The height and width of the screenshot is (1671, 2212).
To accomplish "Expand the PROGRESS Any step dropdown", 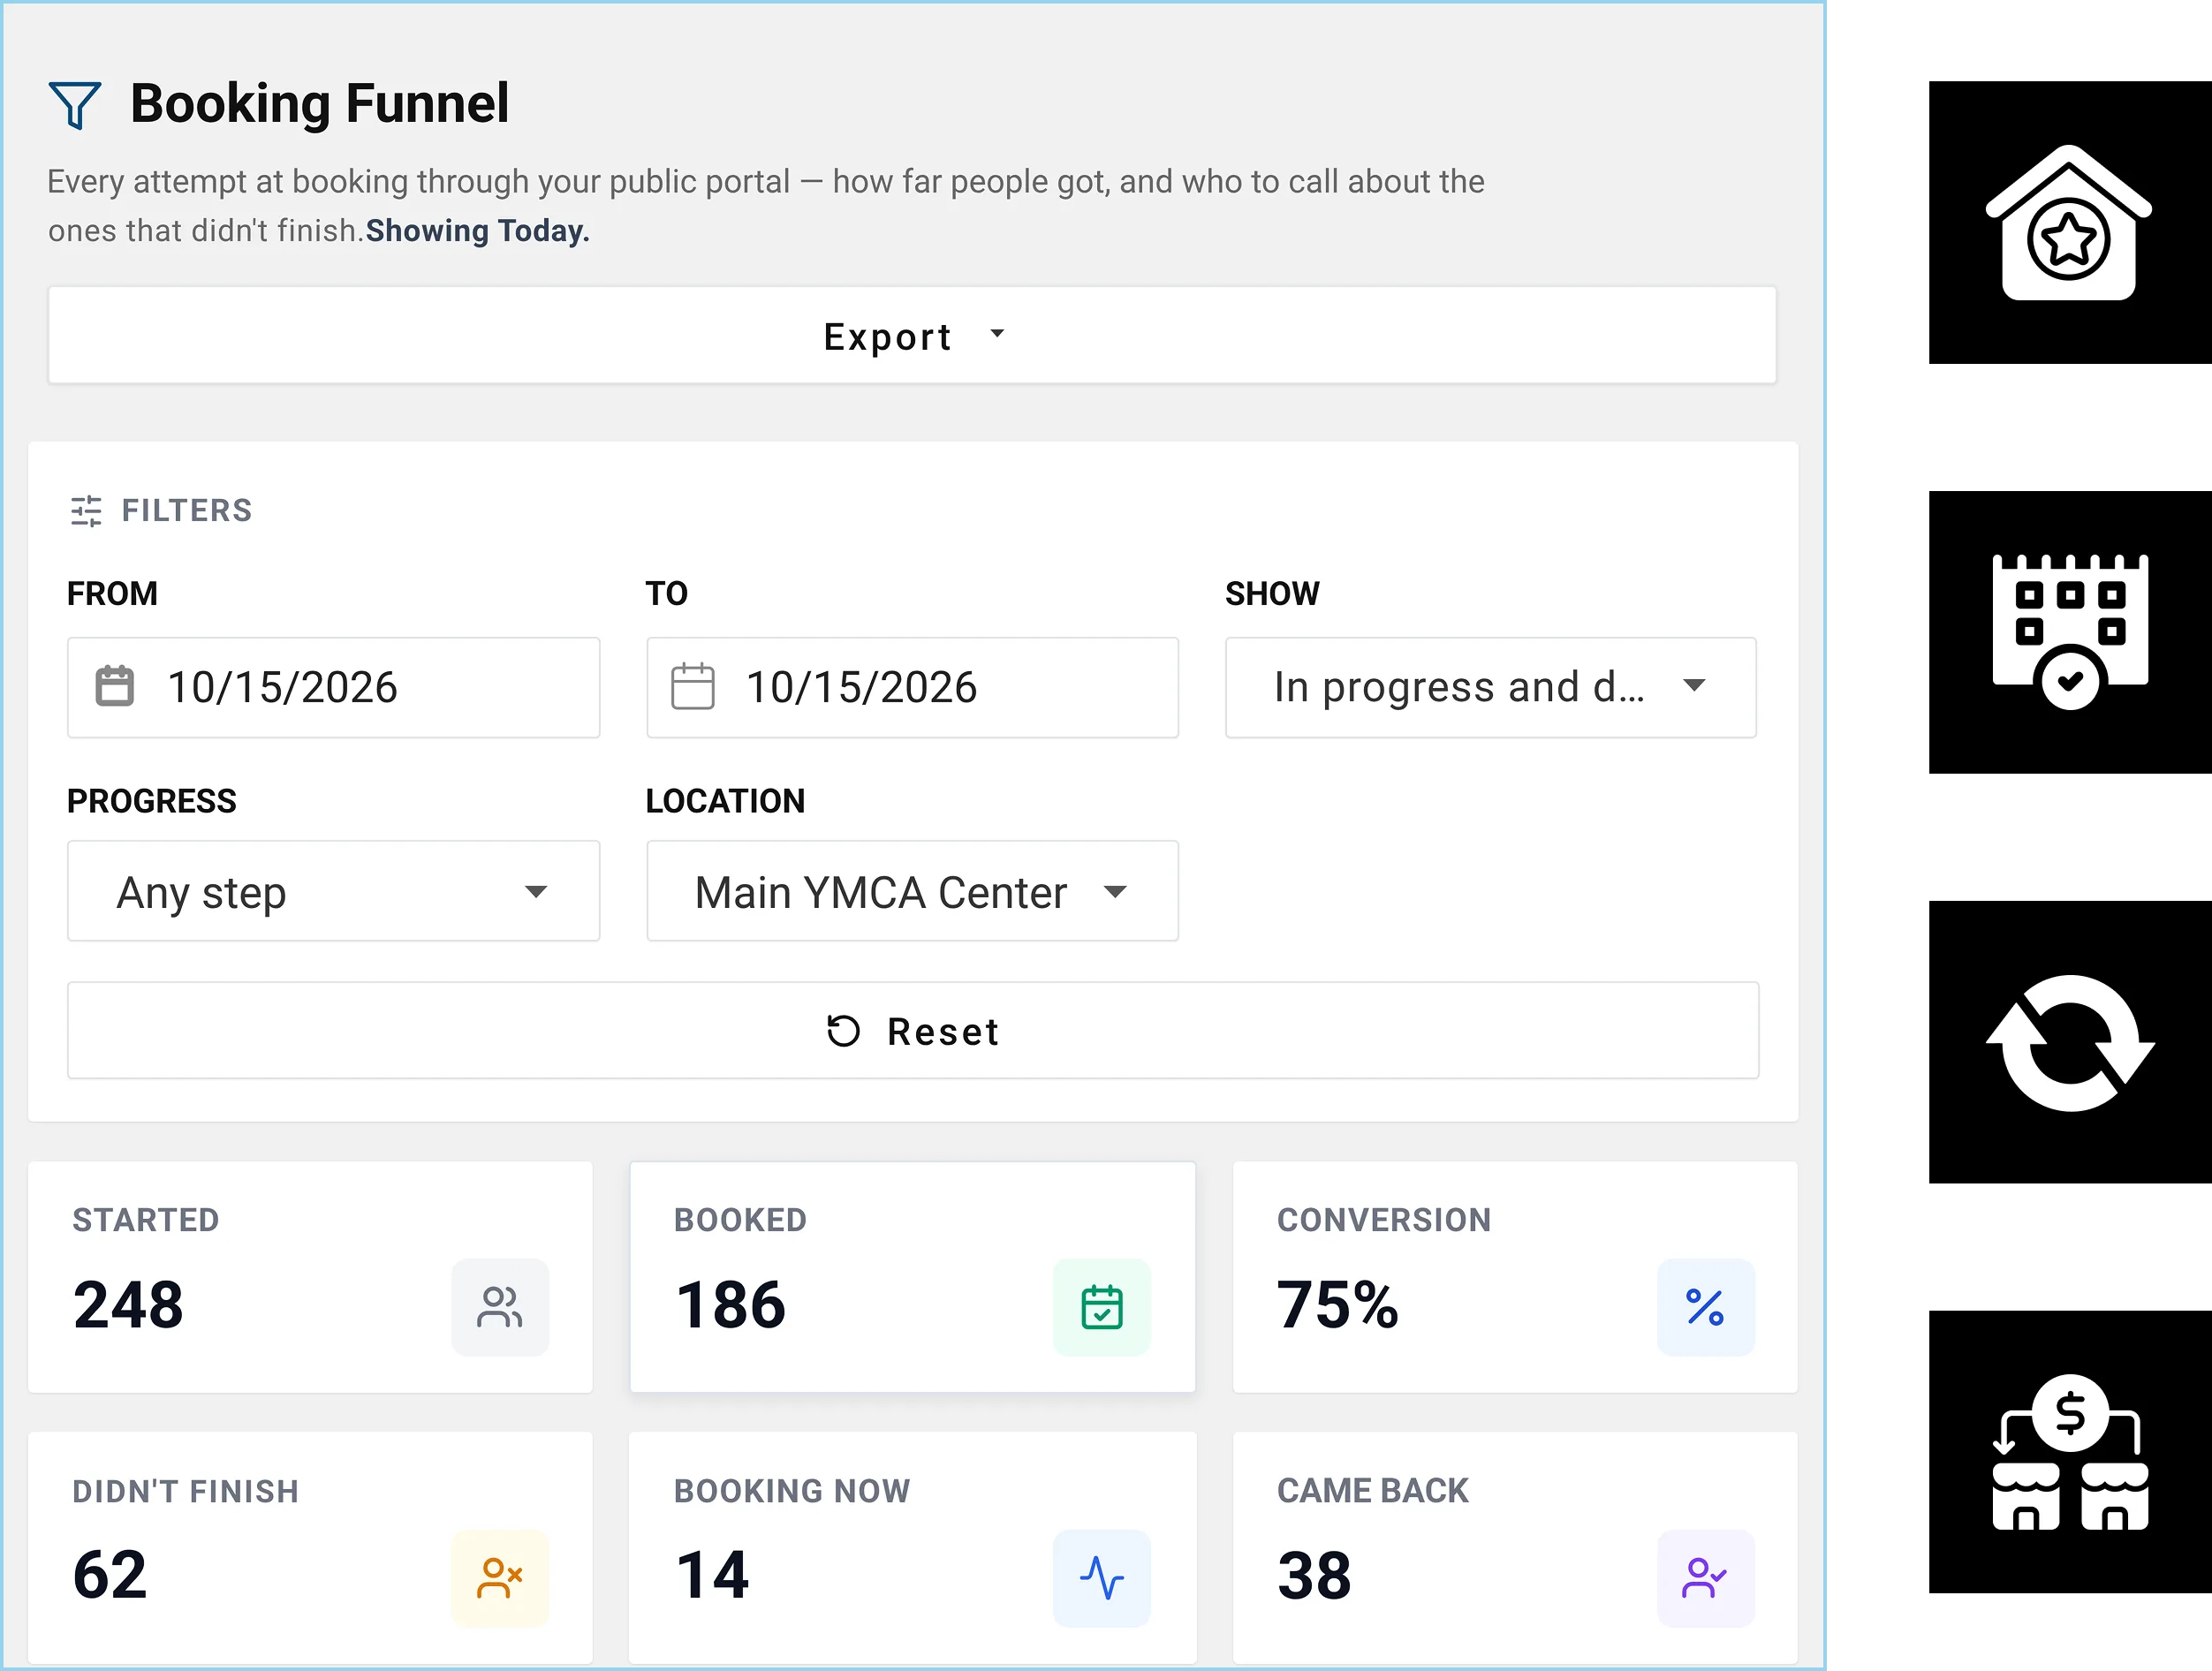I will point(333,891).
